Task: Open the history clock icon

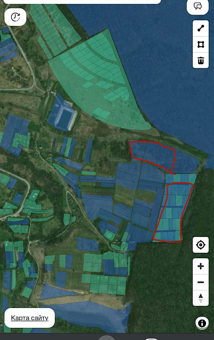Action: click(15, 17)
